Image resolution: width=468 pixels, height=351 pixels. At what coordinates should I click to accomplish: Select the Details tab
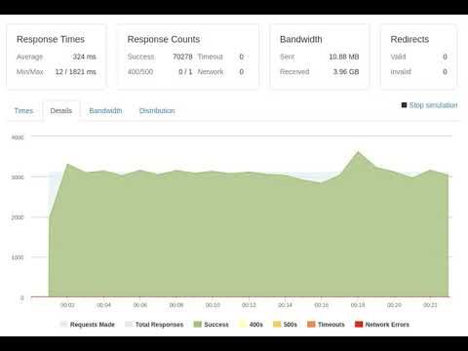(61, 111)
